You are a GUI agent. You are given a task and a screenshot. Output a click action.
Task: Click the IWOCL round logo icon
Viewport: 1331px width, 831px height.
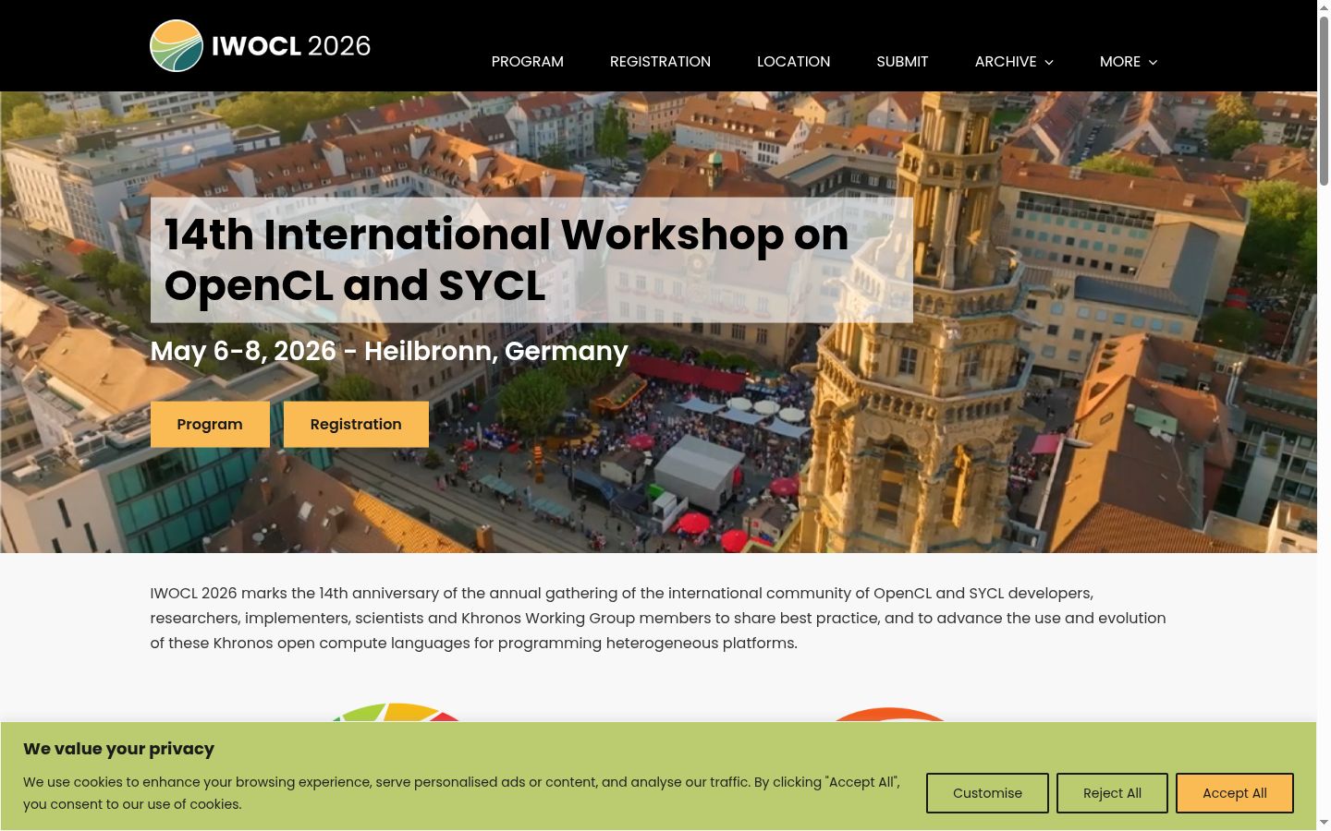(x=177, y=46)
